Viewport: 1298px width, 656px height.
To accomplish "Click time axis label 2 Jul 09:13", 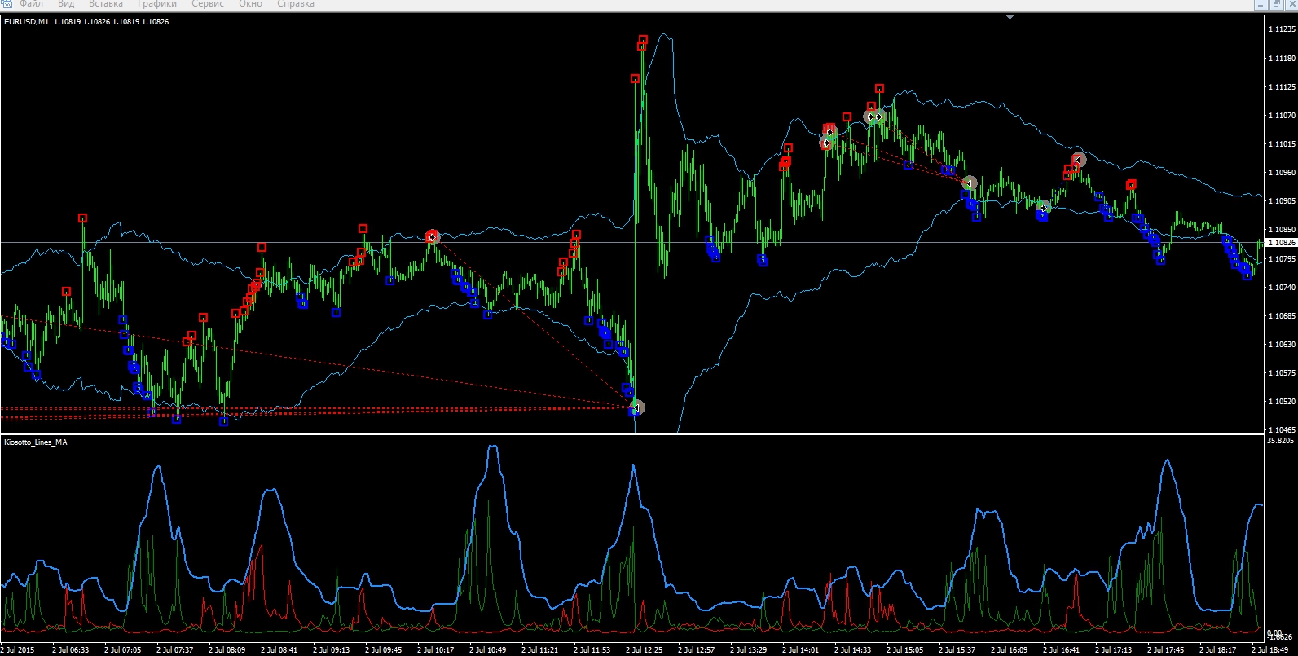I will [332, 650].
